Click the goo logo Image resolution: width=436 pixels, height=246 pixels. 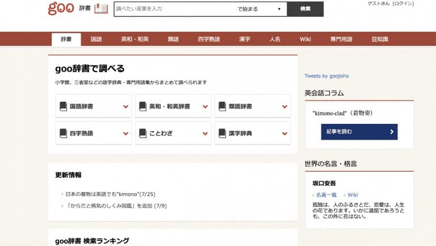pyautogui.click(x=61, y=9)
